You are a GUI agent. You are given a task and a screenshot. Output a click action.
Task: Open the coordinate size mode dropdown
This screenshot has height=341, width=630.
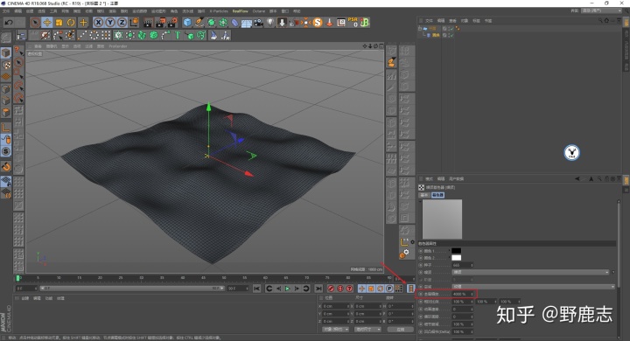point(367,330)
